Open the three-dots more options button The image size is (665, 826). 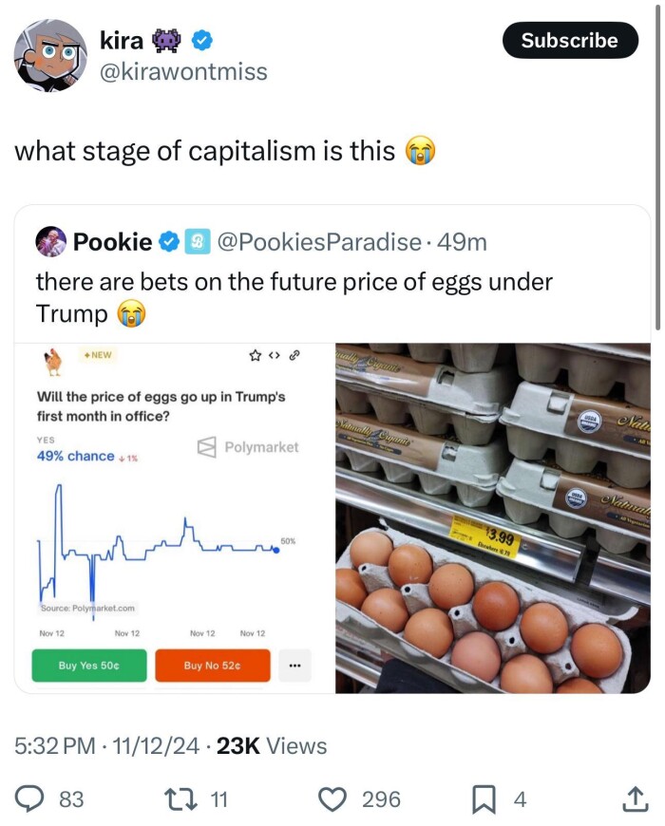tap(294, 666)
